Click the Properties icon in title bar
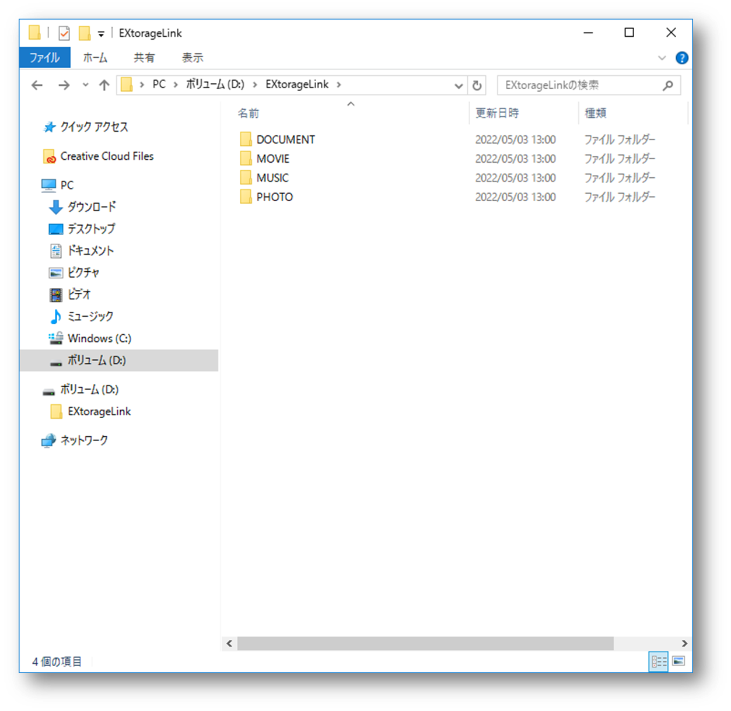731x711 pixels. [64, 33]
